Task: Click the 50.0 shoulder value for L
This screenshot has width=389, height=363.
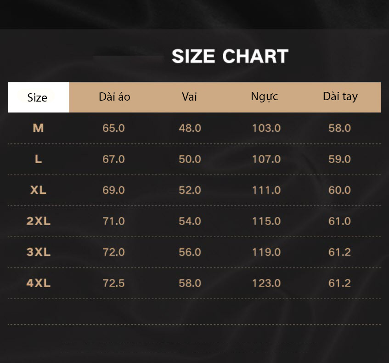Action: pos(190,159)
